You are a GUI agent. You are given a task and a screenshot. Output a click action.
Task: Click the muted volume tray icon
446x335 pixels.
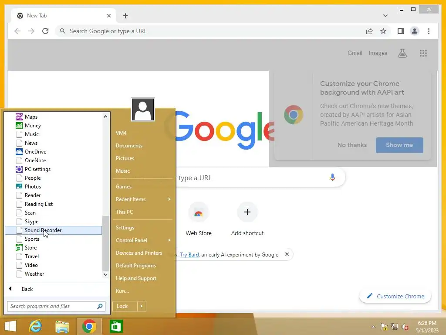tap(405, 327)
